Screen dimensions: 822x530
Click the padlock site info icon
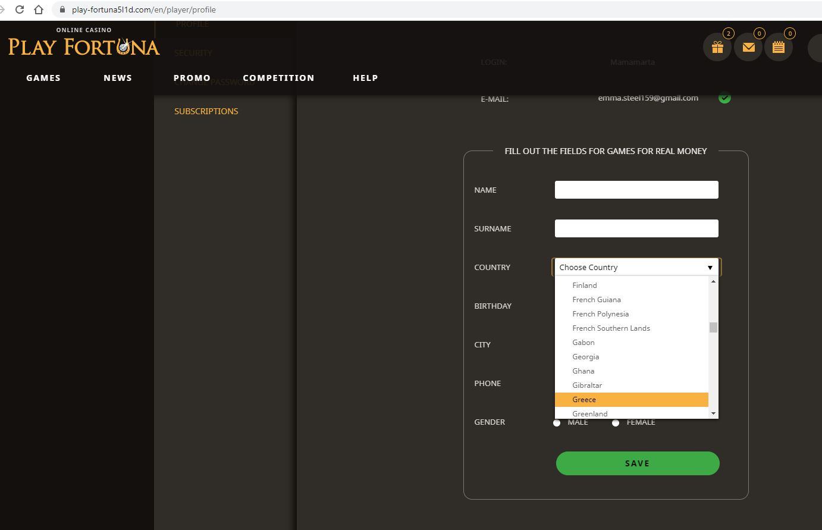(62, 10)
